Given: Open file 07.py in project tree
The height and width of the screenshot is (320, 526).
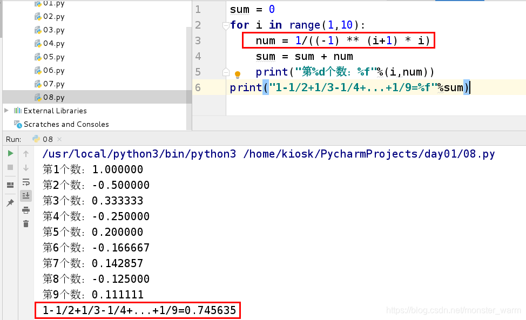Looking at the screenshot, I should 53,84.
